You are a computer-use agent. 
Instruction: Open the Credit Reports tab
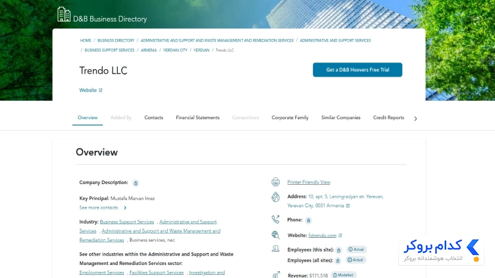[389, 117]
